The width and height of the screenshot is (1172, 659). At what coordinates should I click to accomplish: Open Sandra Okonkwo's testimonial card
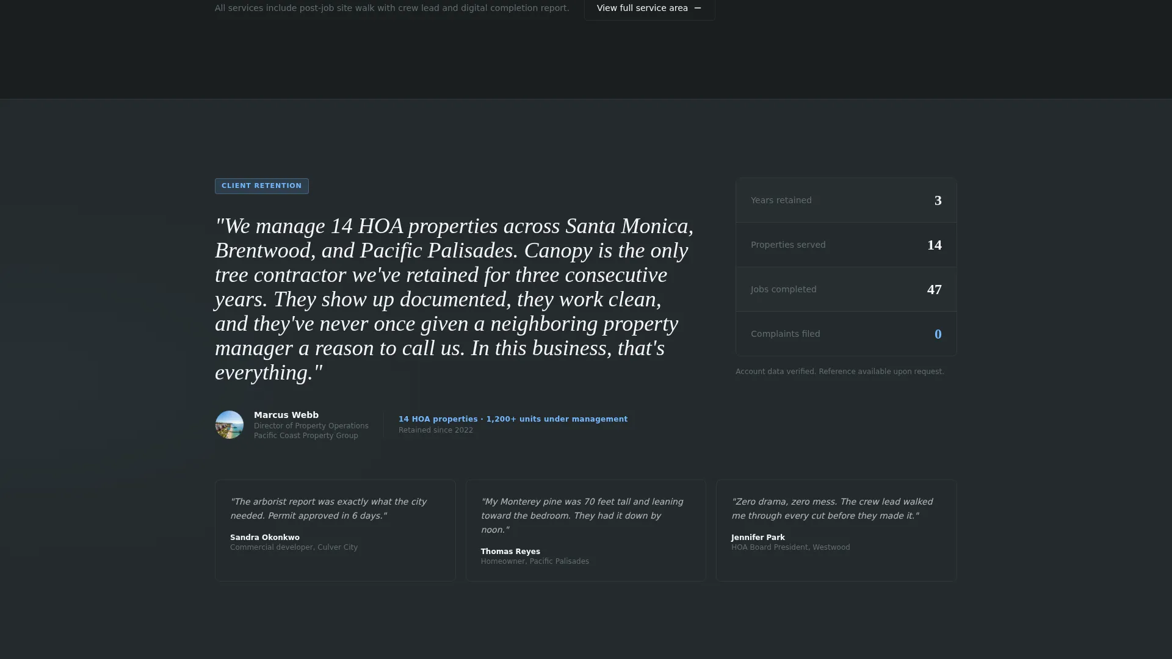tap(335, 530)
